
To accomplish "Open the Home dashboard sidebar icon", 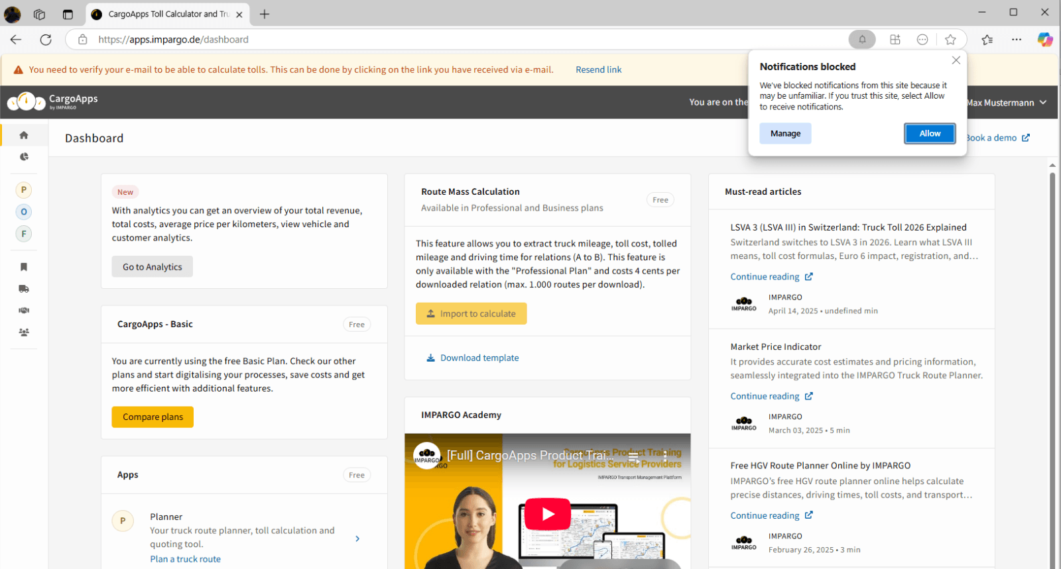I will pyautogui.click(x=24, y=135).
